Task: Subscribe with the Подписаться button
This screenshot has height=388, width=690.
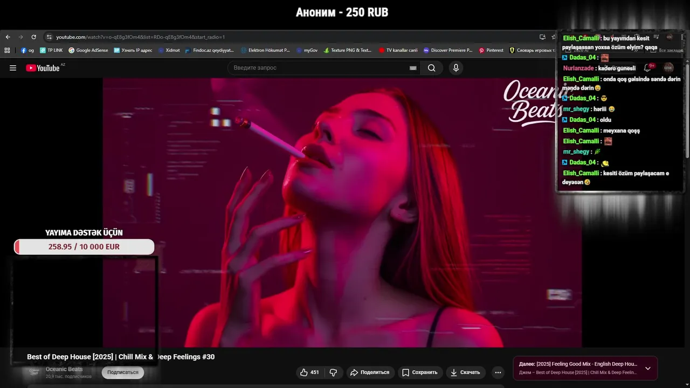Action: pyautogui.click(x=123, y=372)
